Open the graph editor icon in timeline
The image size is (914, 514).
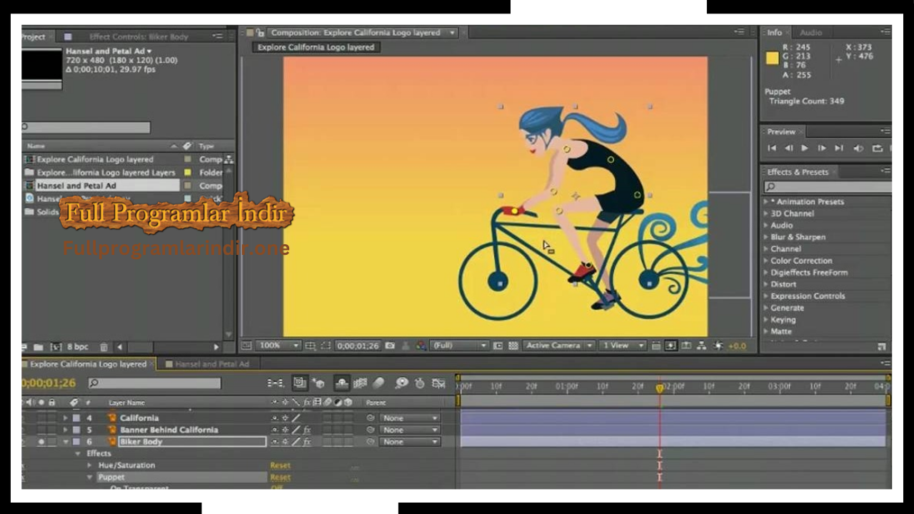pyautogui.click(x=438, y=383)
